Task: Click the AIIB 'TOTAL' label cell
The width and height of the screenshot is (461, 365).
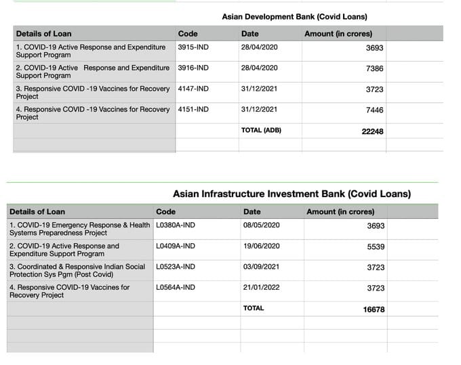Action: click(x=273, y=309)
